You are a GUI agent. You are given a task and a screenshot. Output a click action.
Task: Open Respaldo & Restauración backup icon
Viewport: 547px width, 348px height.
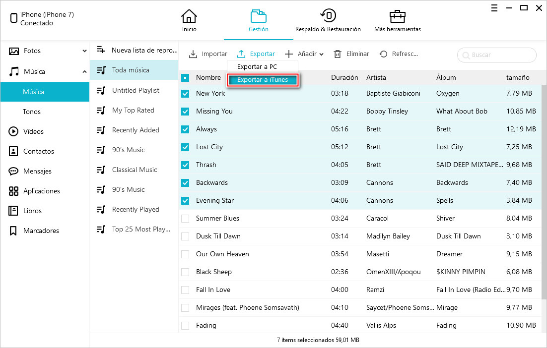(328, 15)
